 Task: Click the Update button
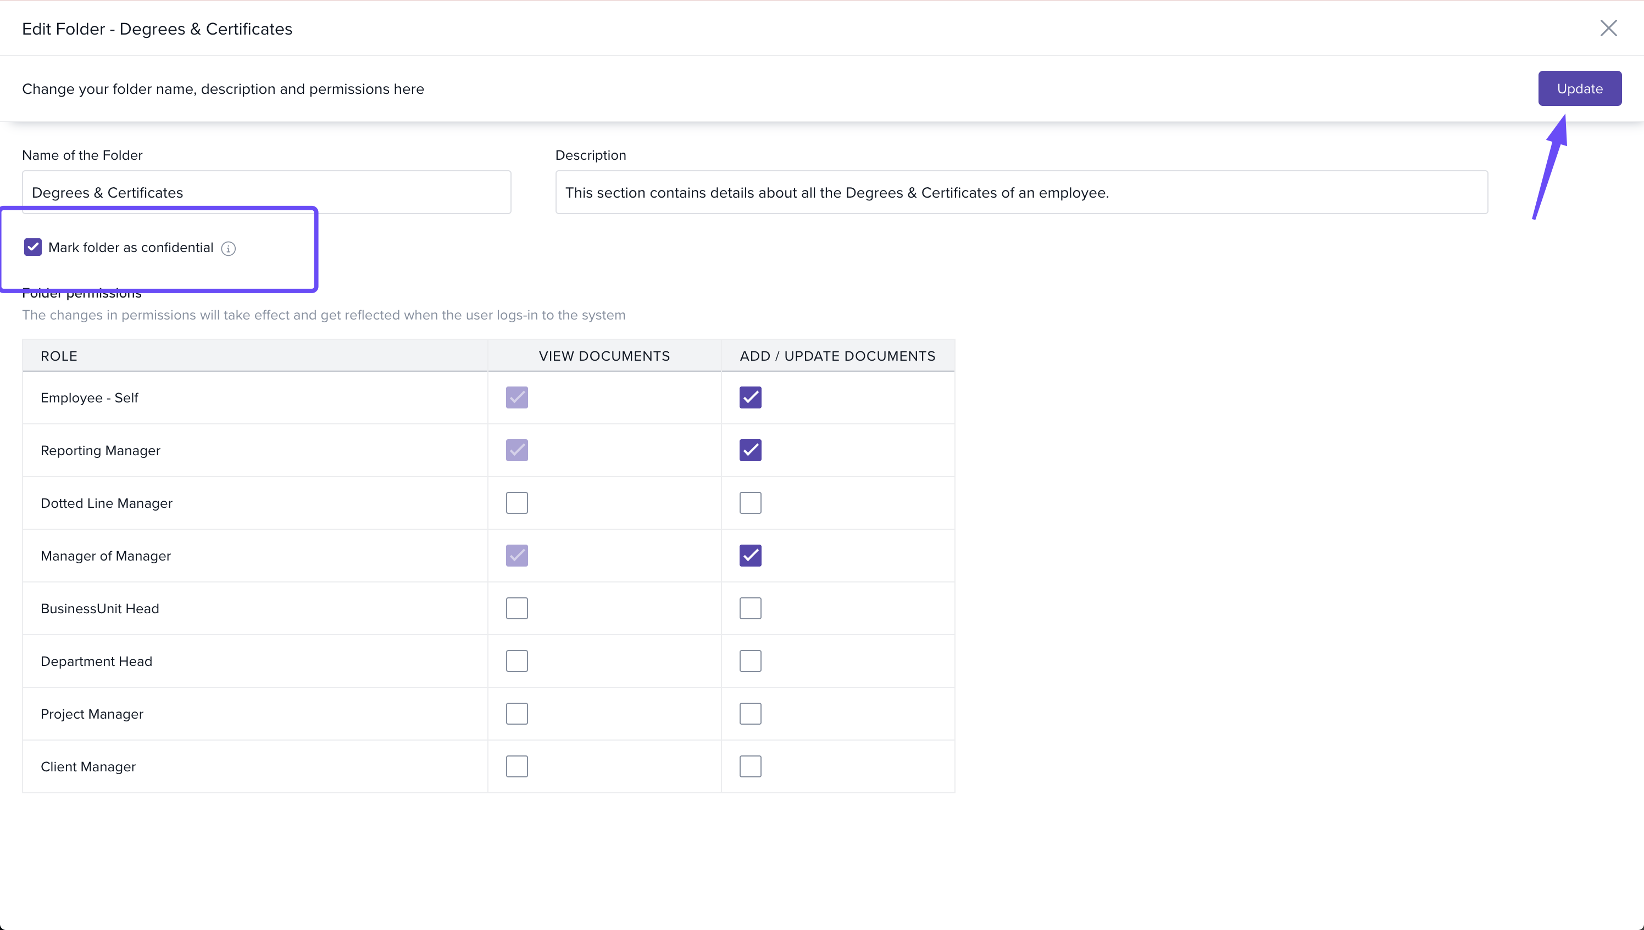pyautogui.click(x=1579, y=89)
